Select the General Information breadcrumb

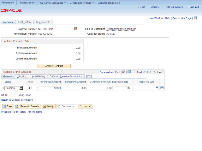tap(109, 3)
